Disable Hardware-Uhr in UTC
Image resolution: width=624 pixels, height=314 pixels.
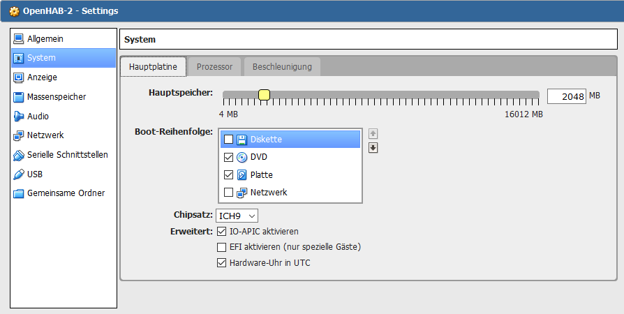pyautogui.click(x=222, y=263)
